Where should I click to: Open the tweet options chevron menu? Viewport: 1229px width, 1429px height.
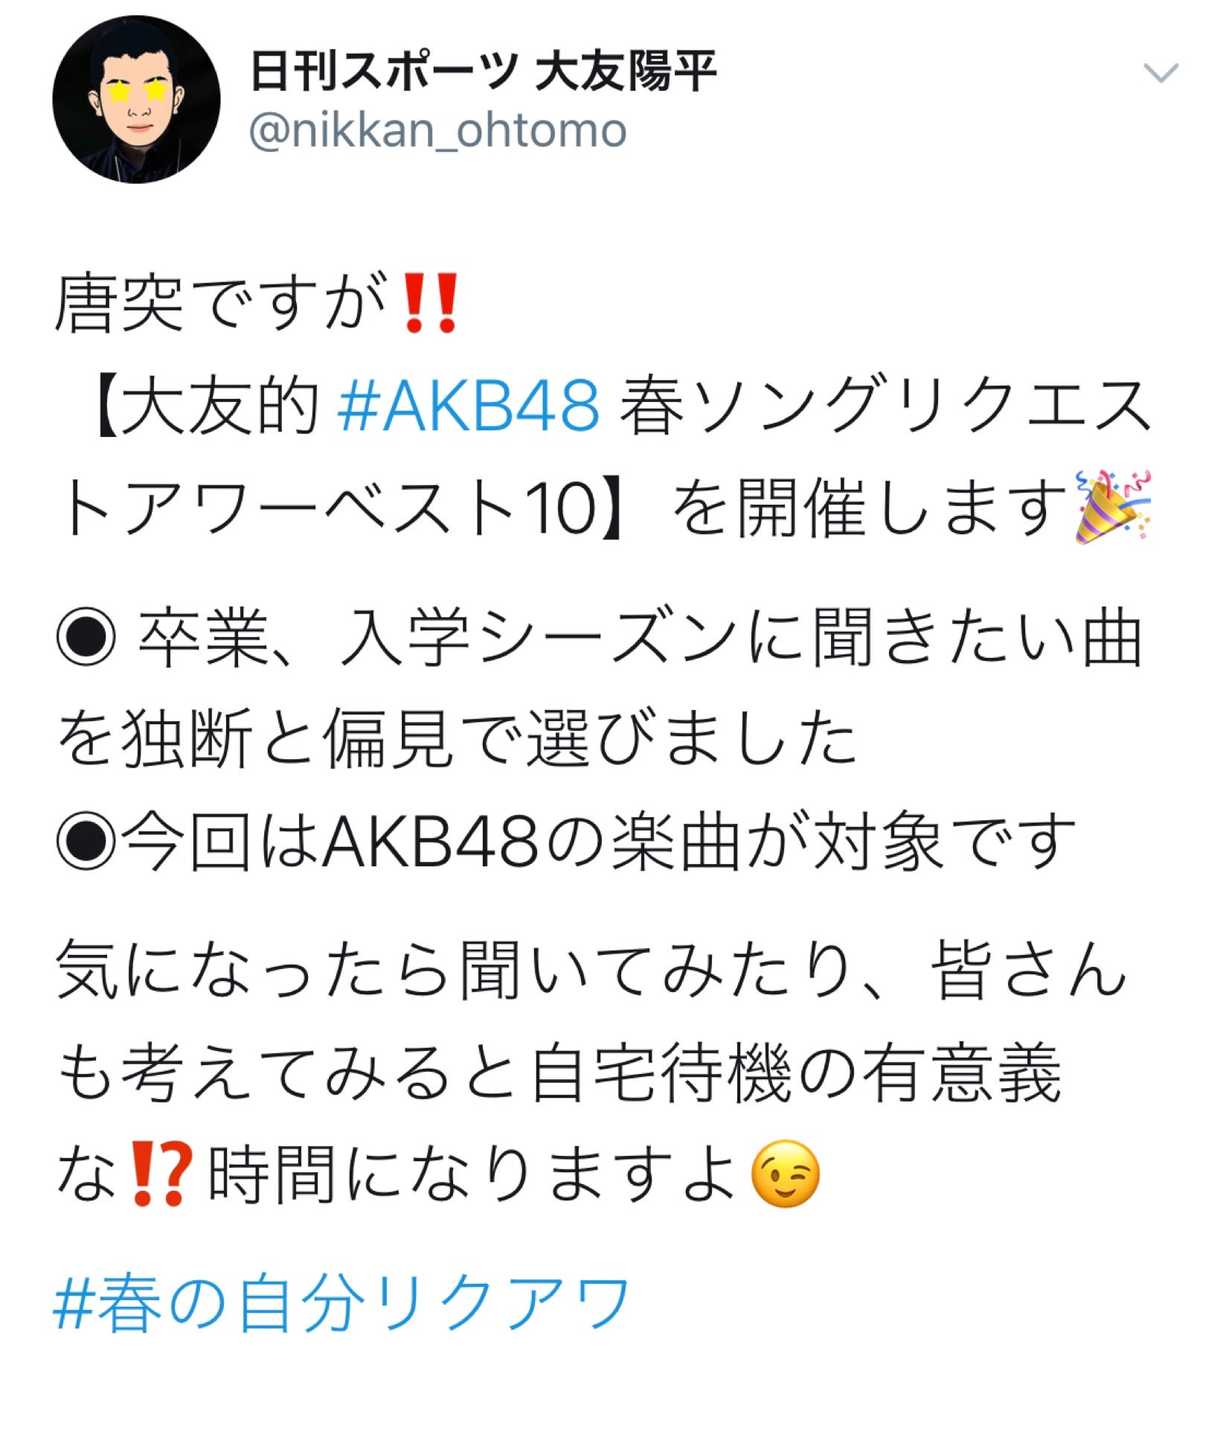(1160, 73)
